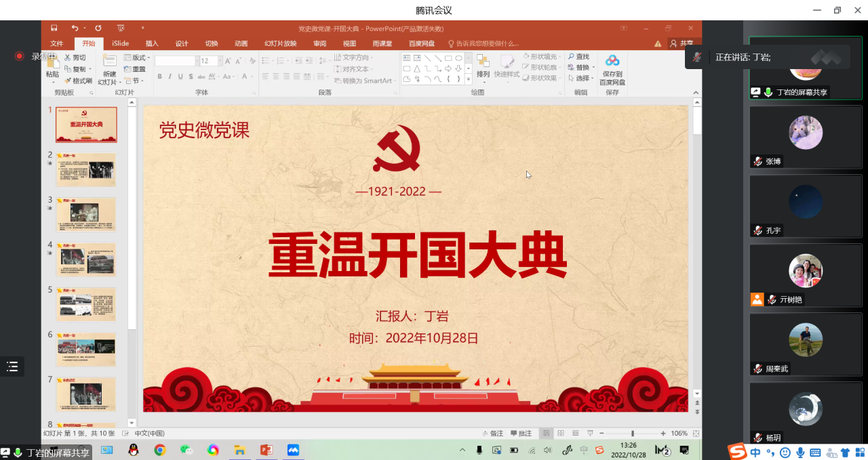Toggle the Notes pane in status bar

coord(493,434)
